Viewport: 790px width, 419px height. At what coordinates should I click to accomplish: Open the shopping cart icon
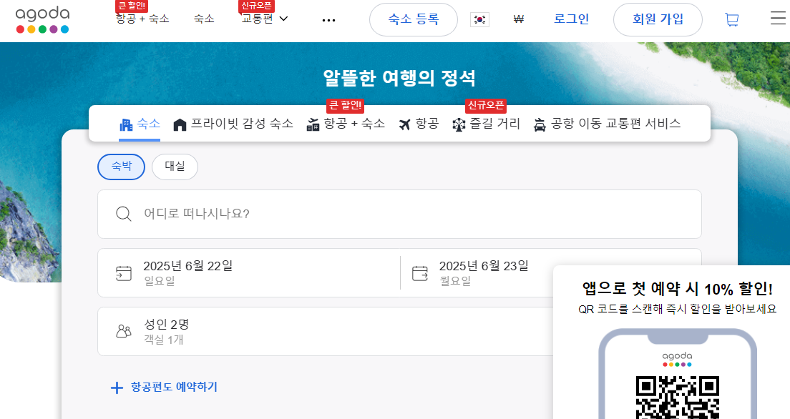731,19
